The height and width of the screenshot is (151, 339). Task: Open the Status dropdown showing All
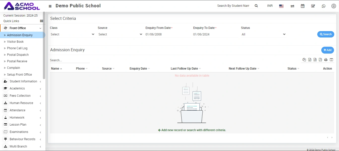[x=263, y=34]
